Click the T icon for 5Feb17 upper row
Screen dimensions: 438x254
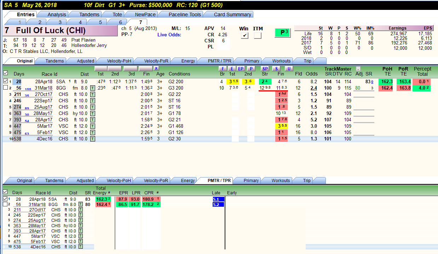pyautogui.click(x=93, y=133)
